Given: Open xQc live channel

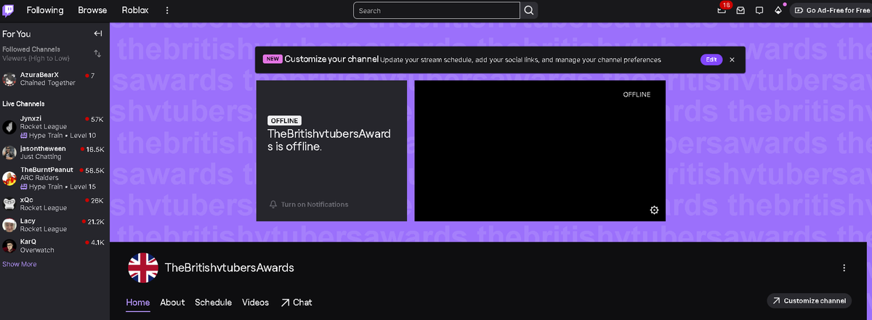Looking at the screenshot, I should click(54, 204).
